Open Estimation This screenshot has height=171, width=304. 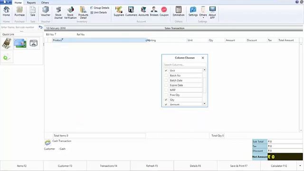coord(179,11)
